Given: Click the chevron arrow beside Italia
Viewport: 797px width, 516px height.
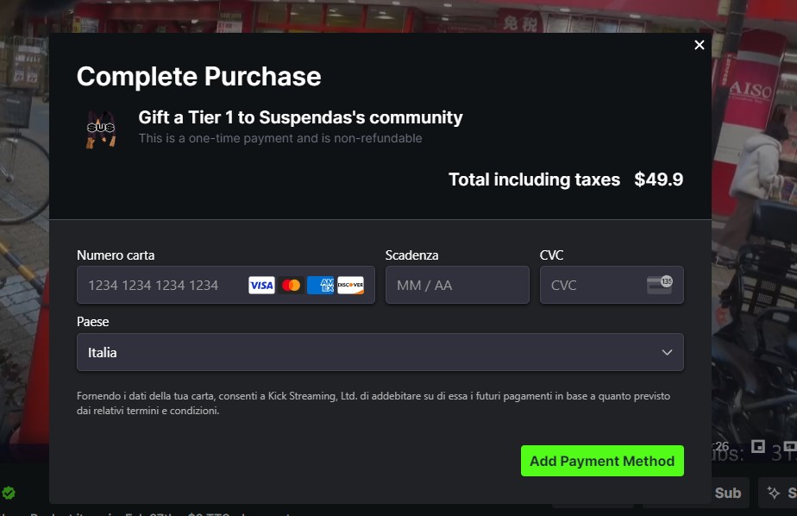Looking at the screenshot, I should point(667,352).
